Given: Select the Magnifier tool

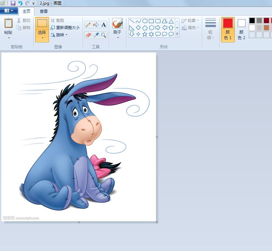Looking at the screenshot, I should (104, 35).
